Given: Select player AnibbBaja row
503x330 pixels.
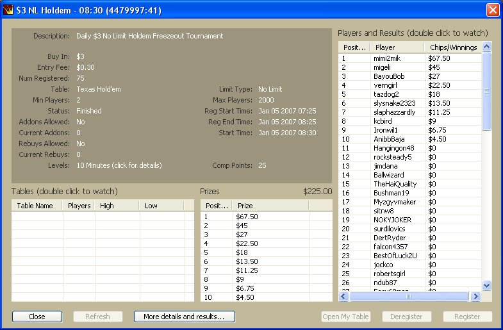Looking at the screenshot, I should click(x=410, y=139).
